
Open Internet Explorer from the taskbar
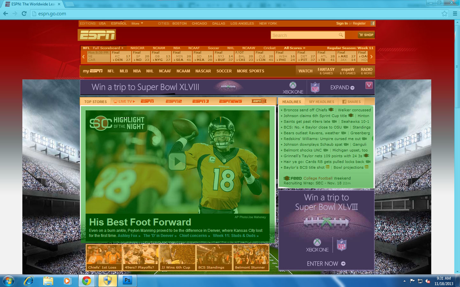[29, 281]
